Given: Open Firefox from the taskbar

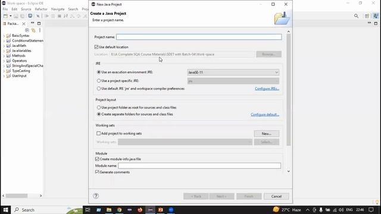Looking at the screenshot, I should point(140,210).
